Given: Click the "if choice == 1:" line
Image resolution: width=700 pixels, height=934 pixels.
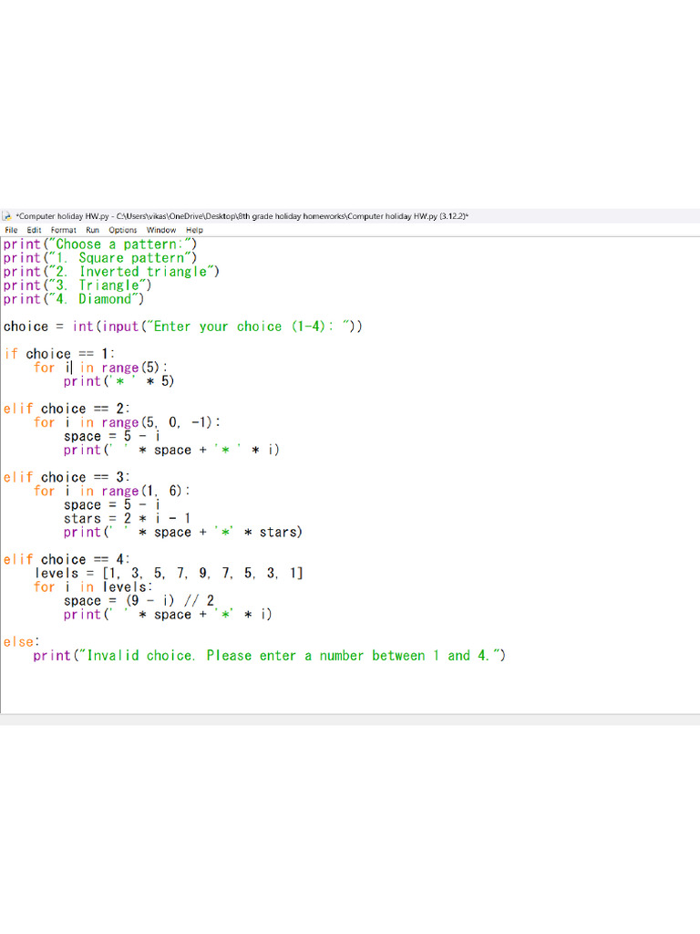Looking at the screenshot, I should click(x=59, y=354).
